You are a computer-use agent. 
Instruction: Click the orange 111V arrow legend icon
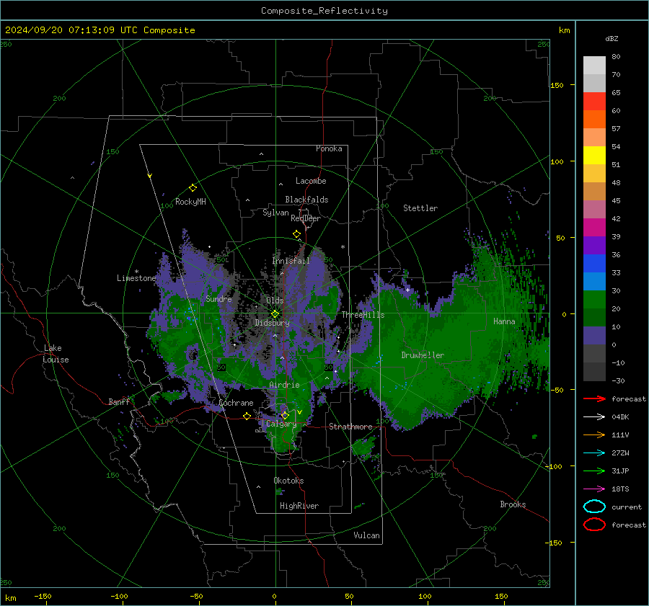click(594, 435)
